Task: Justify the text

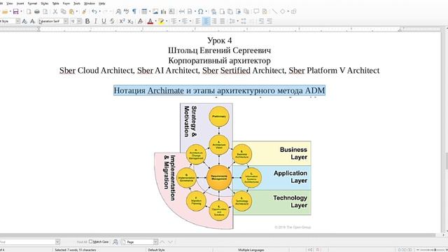Action: point(223,21)
